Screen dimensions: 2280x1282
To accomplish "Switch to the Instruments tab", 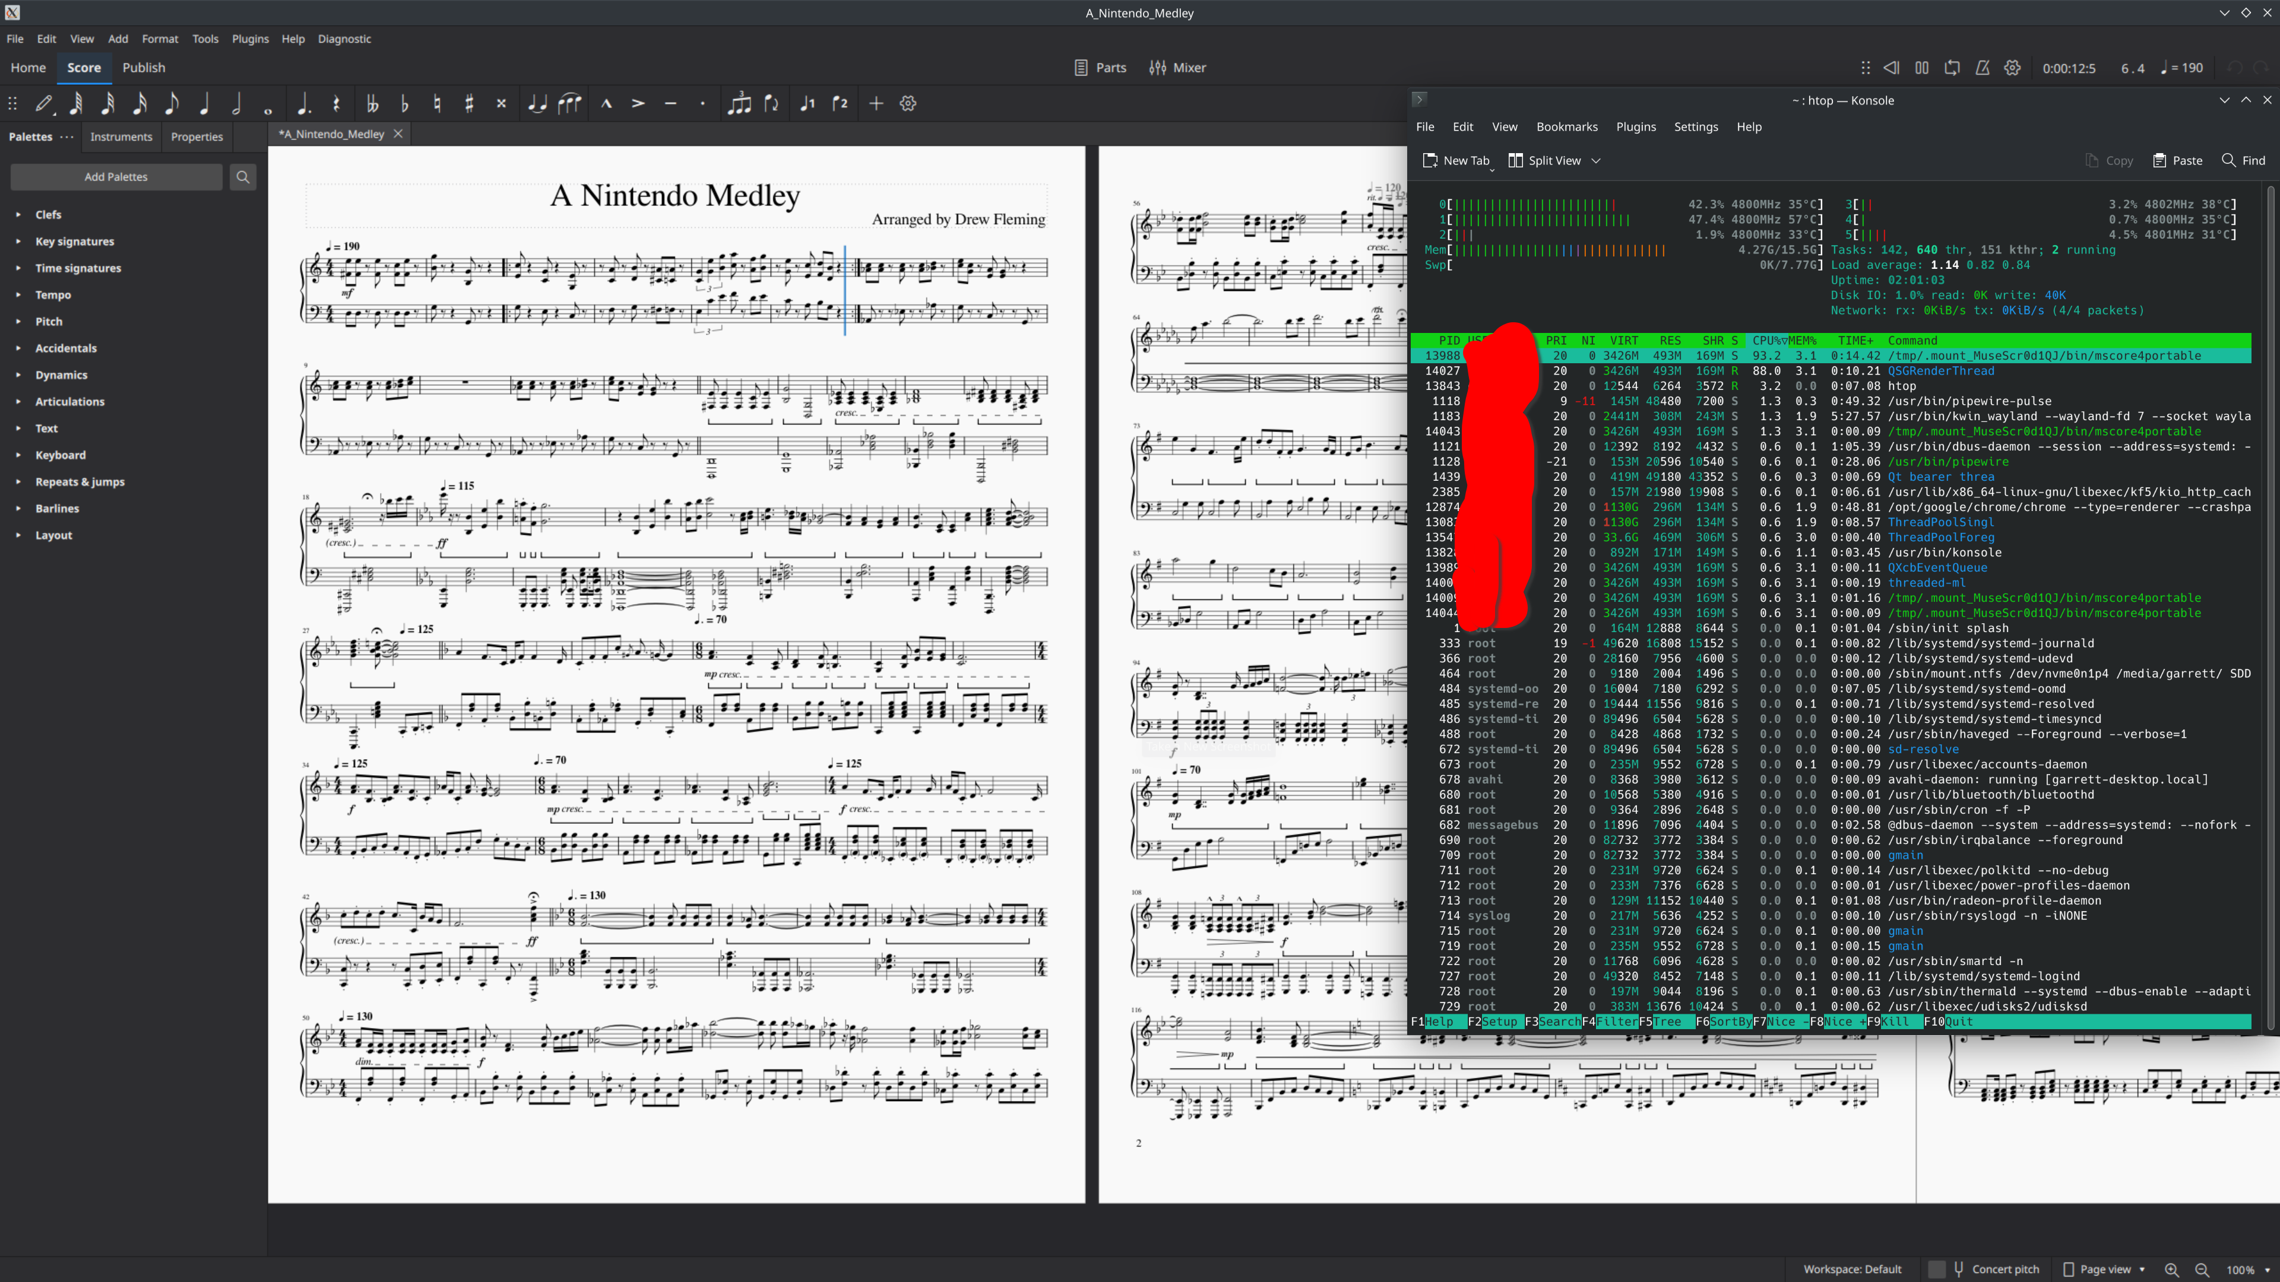I will pyautogui.click(x=121, y=137).
